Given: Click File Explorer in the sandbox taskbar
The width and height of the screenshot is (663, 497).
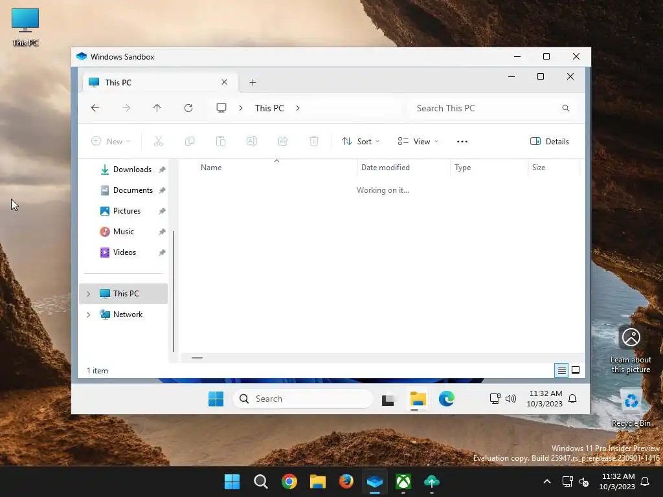Looking at the screenshot, I should click(x=418, y=399).
